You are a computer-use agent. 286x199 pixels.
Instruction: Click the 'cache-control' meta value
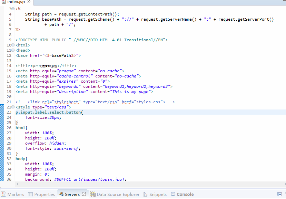point(75,76)
